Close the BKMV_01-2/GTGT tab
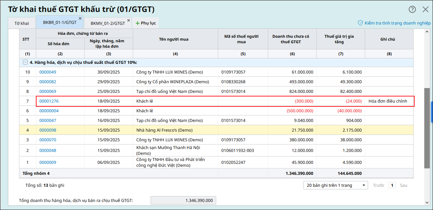This screenshot has width=433, height=210. pyautogui.click(x=129, y=20)
